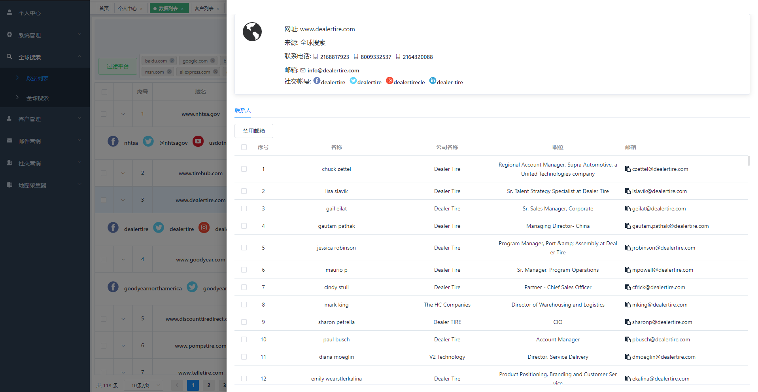Expand the 客户管理 sidebar menu
The image size is (758, 392).
click(45, 119)
